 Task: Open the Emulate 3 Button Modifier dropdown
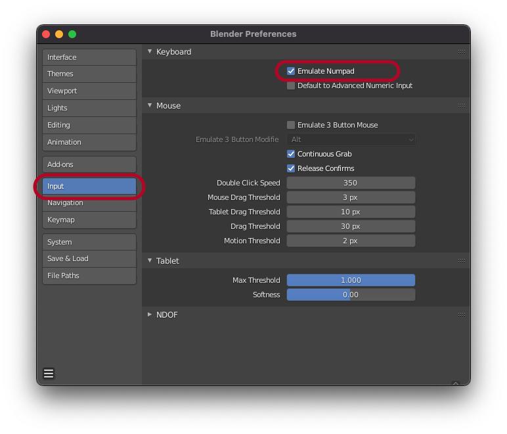(351, 139)
